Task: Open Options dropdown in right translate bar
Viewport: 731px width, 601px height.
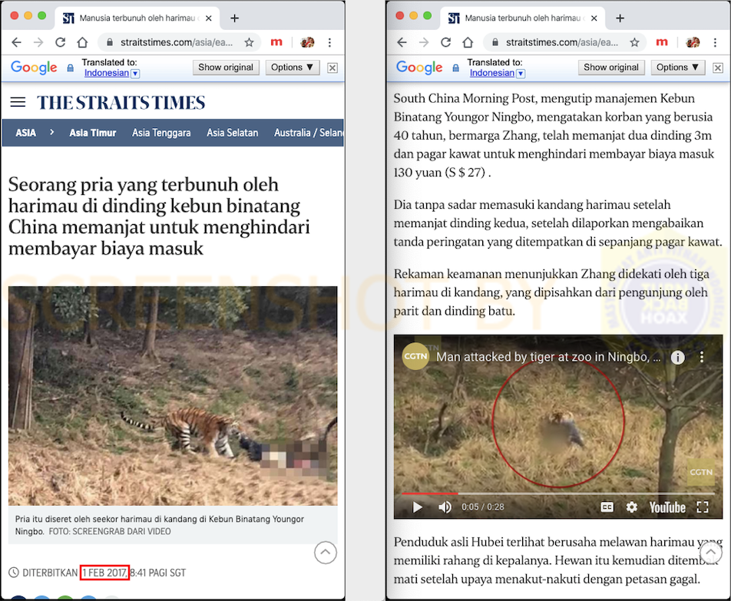Action: (677, 67)
